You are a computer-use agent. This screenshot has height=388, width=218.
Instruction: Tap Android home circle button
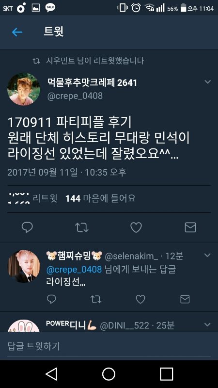[x=109, y=374]
